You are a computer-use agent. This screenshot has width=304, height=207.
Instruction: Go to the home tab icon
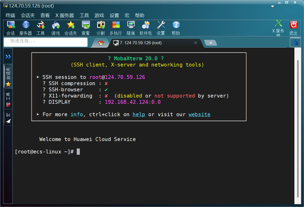[101, 43]
